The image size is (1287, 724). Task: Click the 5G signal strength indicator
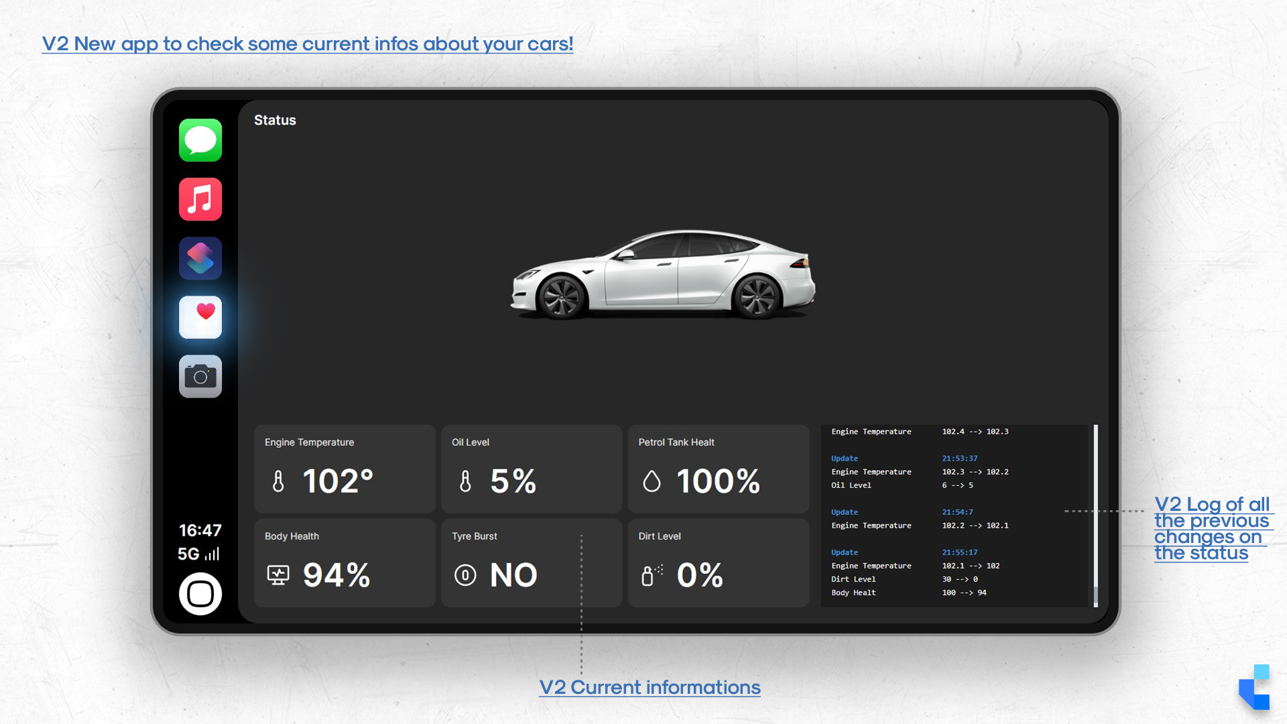click(198, 554)
